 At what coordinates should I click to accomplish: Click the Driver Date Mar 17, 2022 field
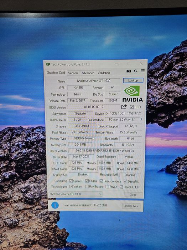point(81,156)
